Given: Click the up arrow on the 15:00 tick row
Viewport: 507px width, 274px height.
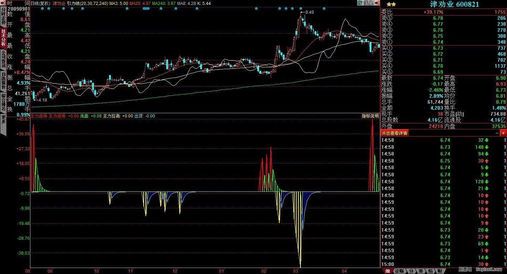Looking at the screenshot, I should tap(487, 264).
